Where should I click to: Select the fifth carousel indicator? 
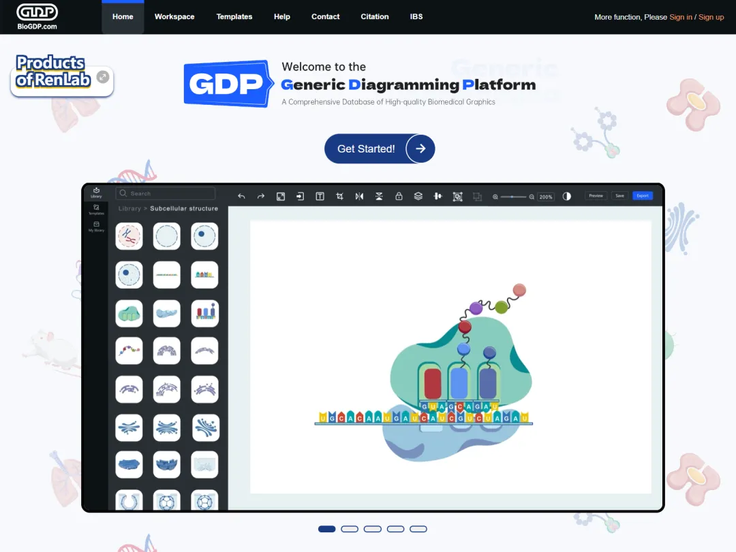tap(418, 529)
